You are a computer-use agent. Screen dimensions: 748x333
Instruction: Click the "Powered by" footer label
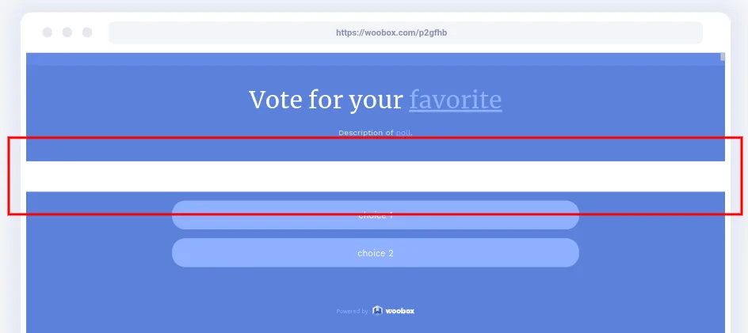click(352, 312)
